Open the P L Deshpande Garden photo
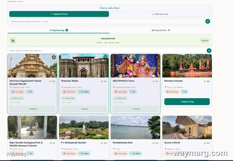233x161 pixels. pyautogui.click(x=84, y=128)
